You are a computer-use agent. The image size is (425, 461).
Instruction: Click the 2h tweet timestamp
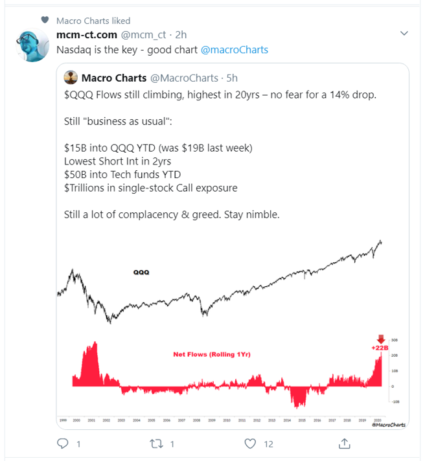tap(181, 34)
